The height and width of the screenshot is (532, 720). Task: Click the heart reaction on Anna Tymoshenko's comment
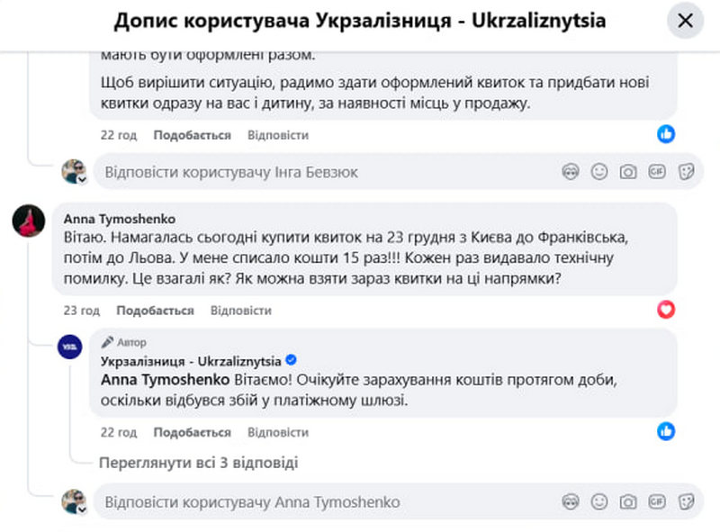665,309
